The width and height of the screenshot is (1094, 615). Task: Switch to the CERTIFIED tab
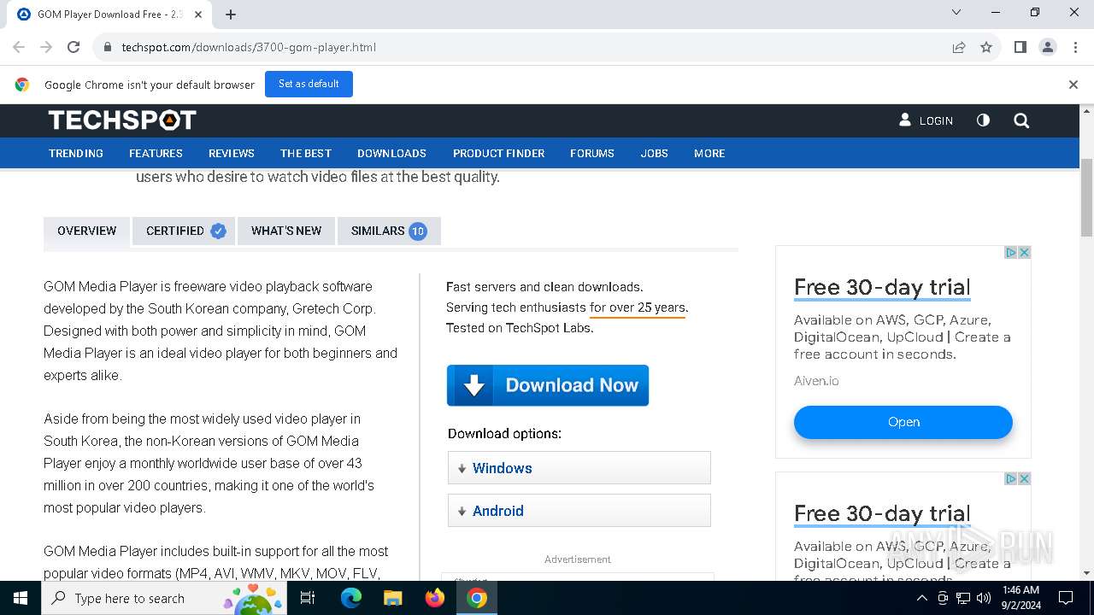[x=184, y=231]
